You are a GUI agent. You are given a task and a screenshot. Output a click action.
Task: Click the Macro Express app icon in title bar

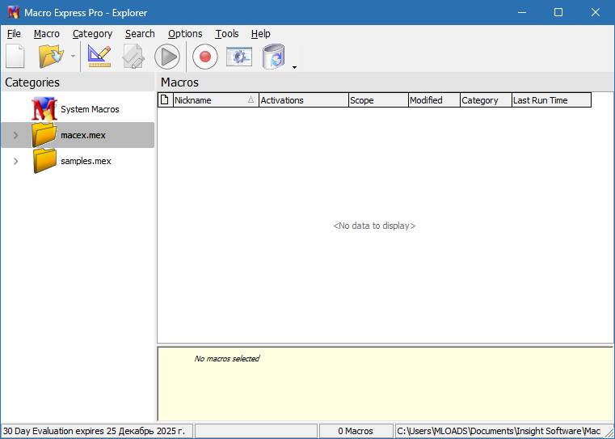(14, 13)
